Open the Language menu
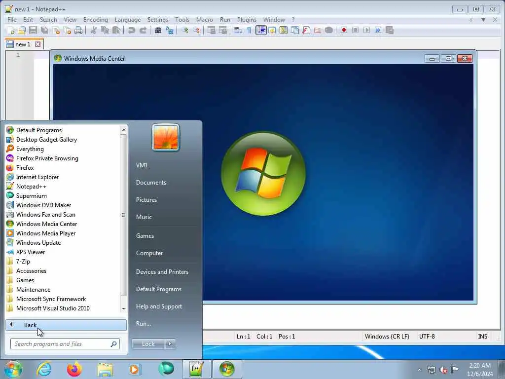The height and width of the screenshot is (379, 505). tap(128, 20)
